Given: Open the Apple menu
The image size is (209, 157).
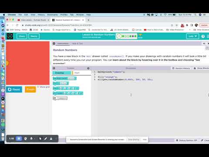Looking at the screenshot, I should pos(4,15).
